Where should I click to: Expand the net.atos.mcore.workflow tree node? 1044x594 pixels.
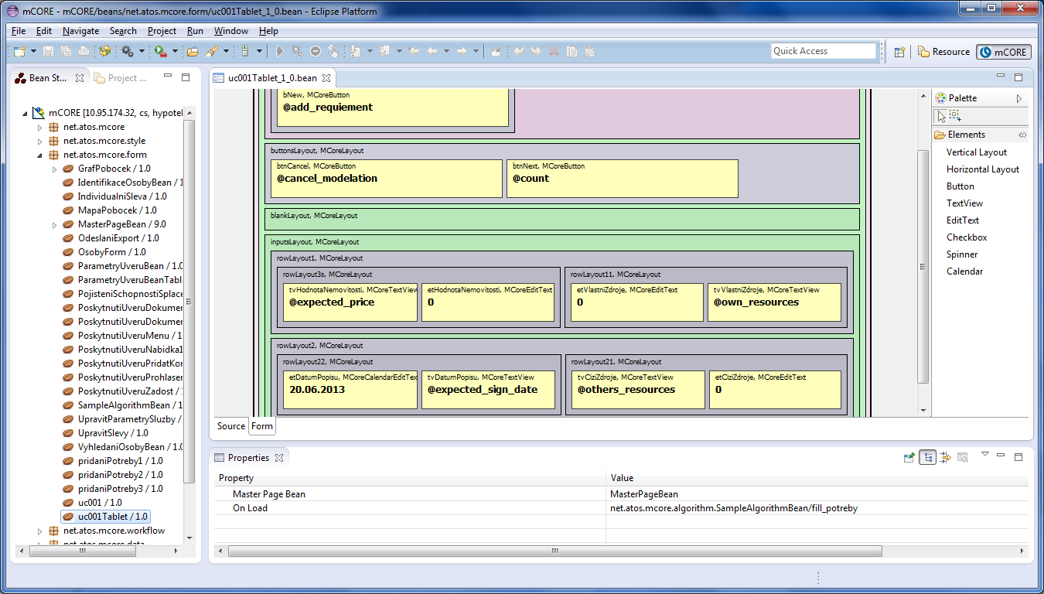(40, 531)
